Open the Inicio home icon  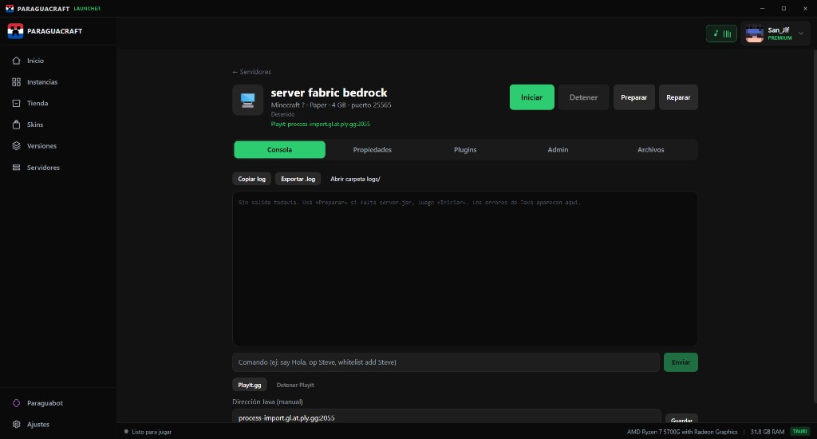[16, 61]
